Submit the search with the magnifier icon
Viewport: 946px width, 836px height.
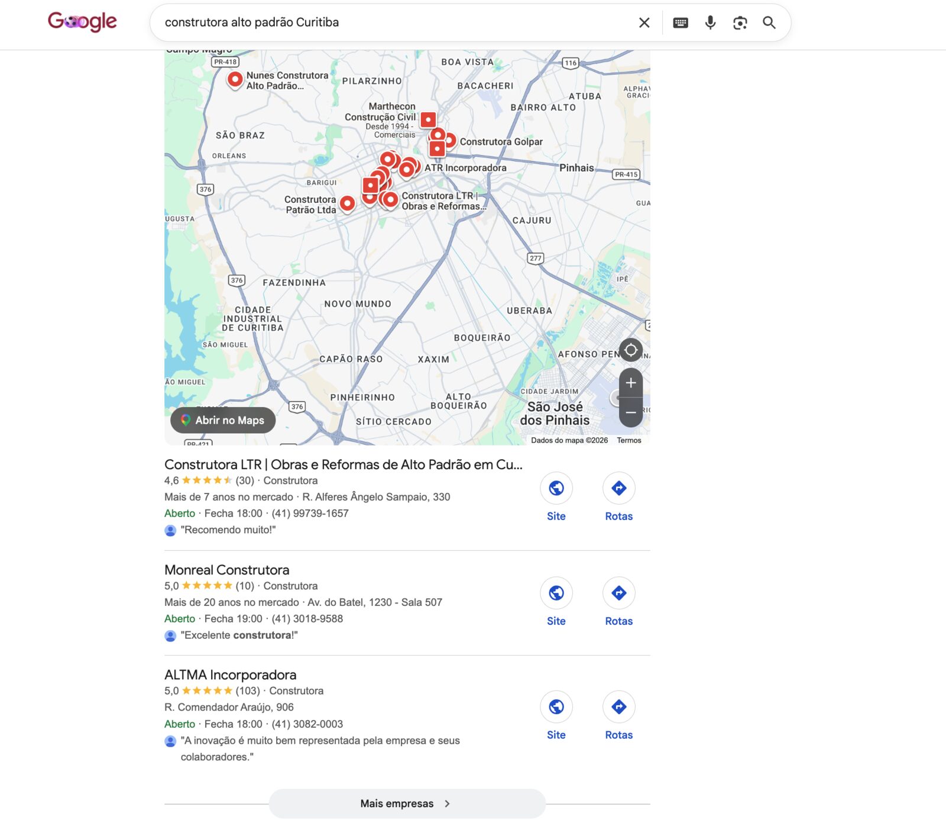pyautogui.click(x=769, y=22)
